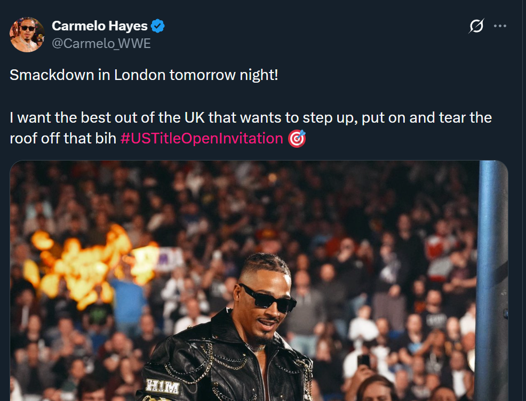Screen dimensions: 526x401
Task: Open the #USTitleOpenInvitation hashtag
Action: [202, 139]
